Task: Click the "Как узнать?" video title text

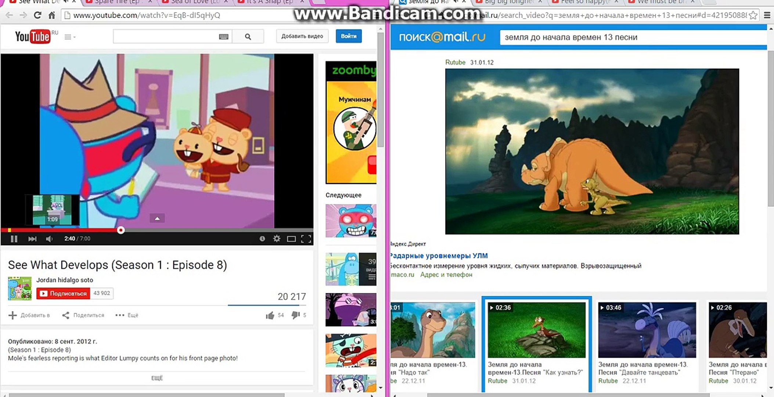Action: [535, 368]
